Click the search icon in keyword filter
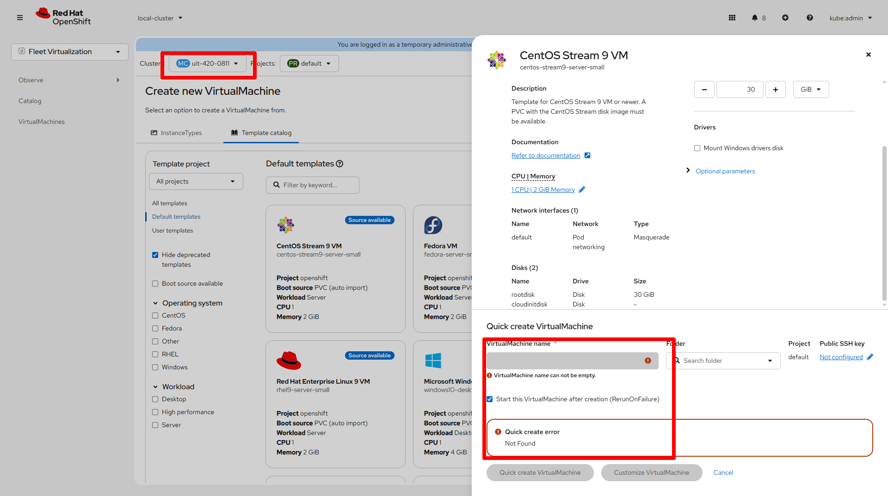The height and width of the screenshot is (496, 888). (x=277, y=185)
